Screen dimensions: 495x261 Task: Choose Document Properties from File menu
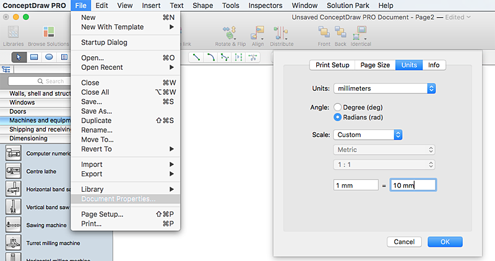(126, 199)
